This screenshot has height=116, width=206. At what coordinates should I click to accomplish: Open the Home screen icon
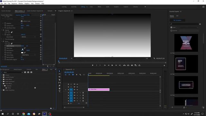[3, 7]
